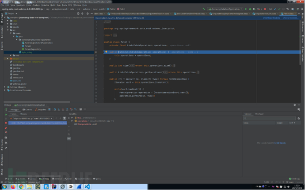305x190 pixels.
Task: Click the thread dump camera icon
Action: pos(6,138)
